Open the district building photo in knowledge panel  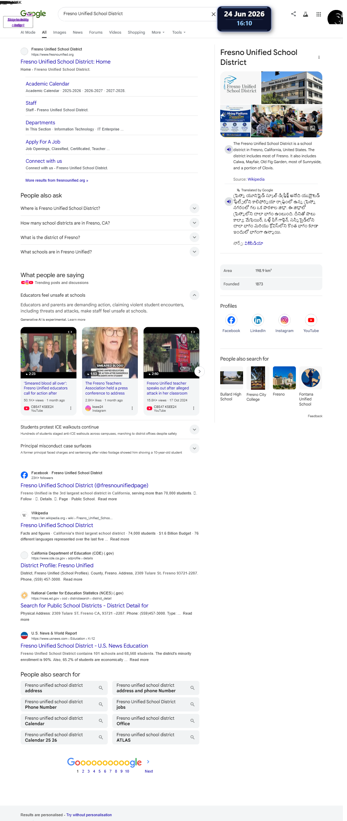(x=292, y=88)
